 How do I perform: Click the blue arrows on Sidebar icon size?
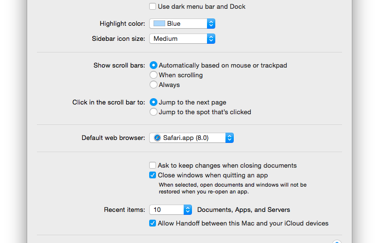211,39
